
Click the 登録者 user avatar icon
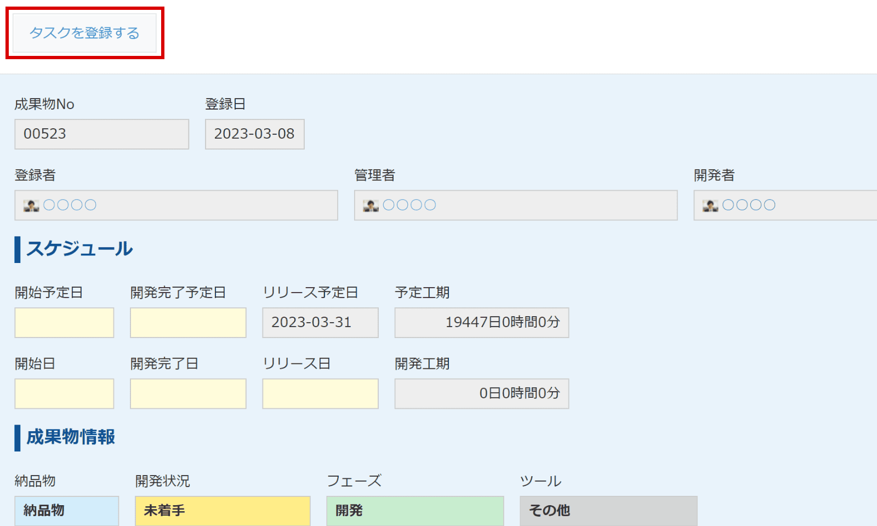click(31, 205)
